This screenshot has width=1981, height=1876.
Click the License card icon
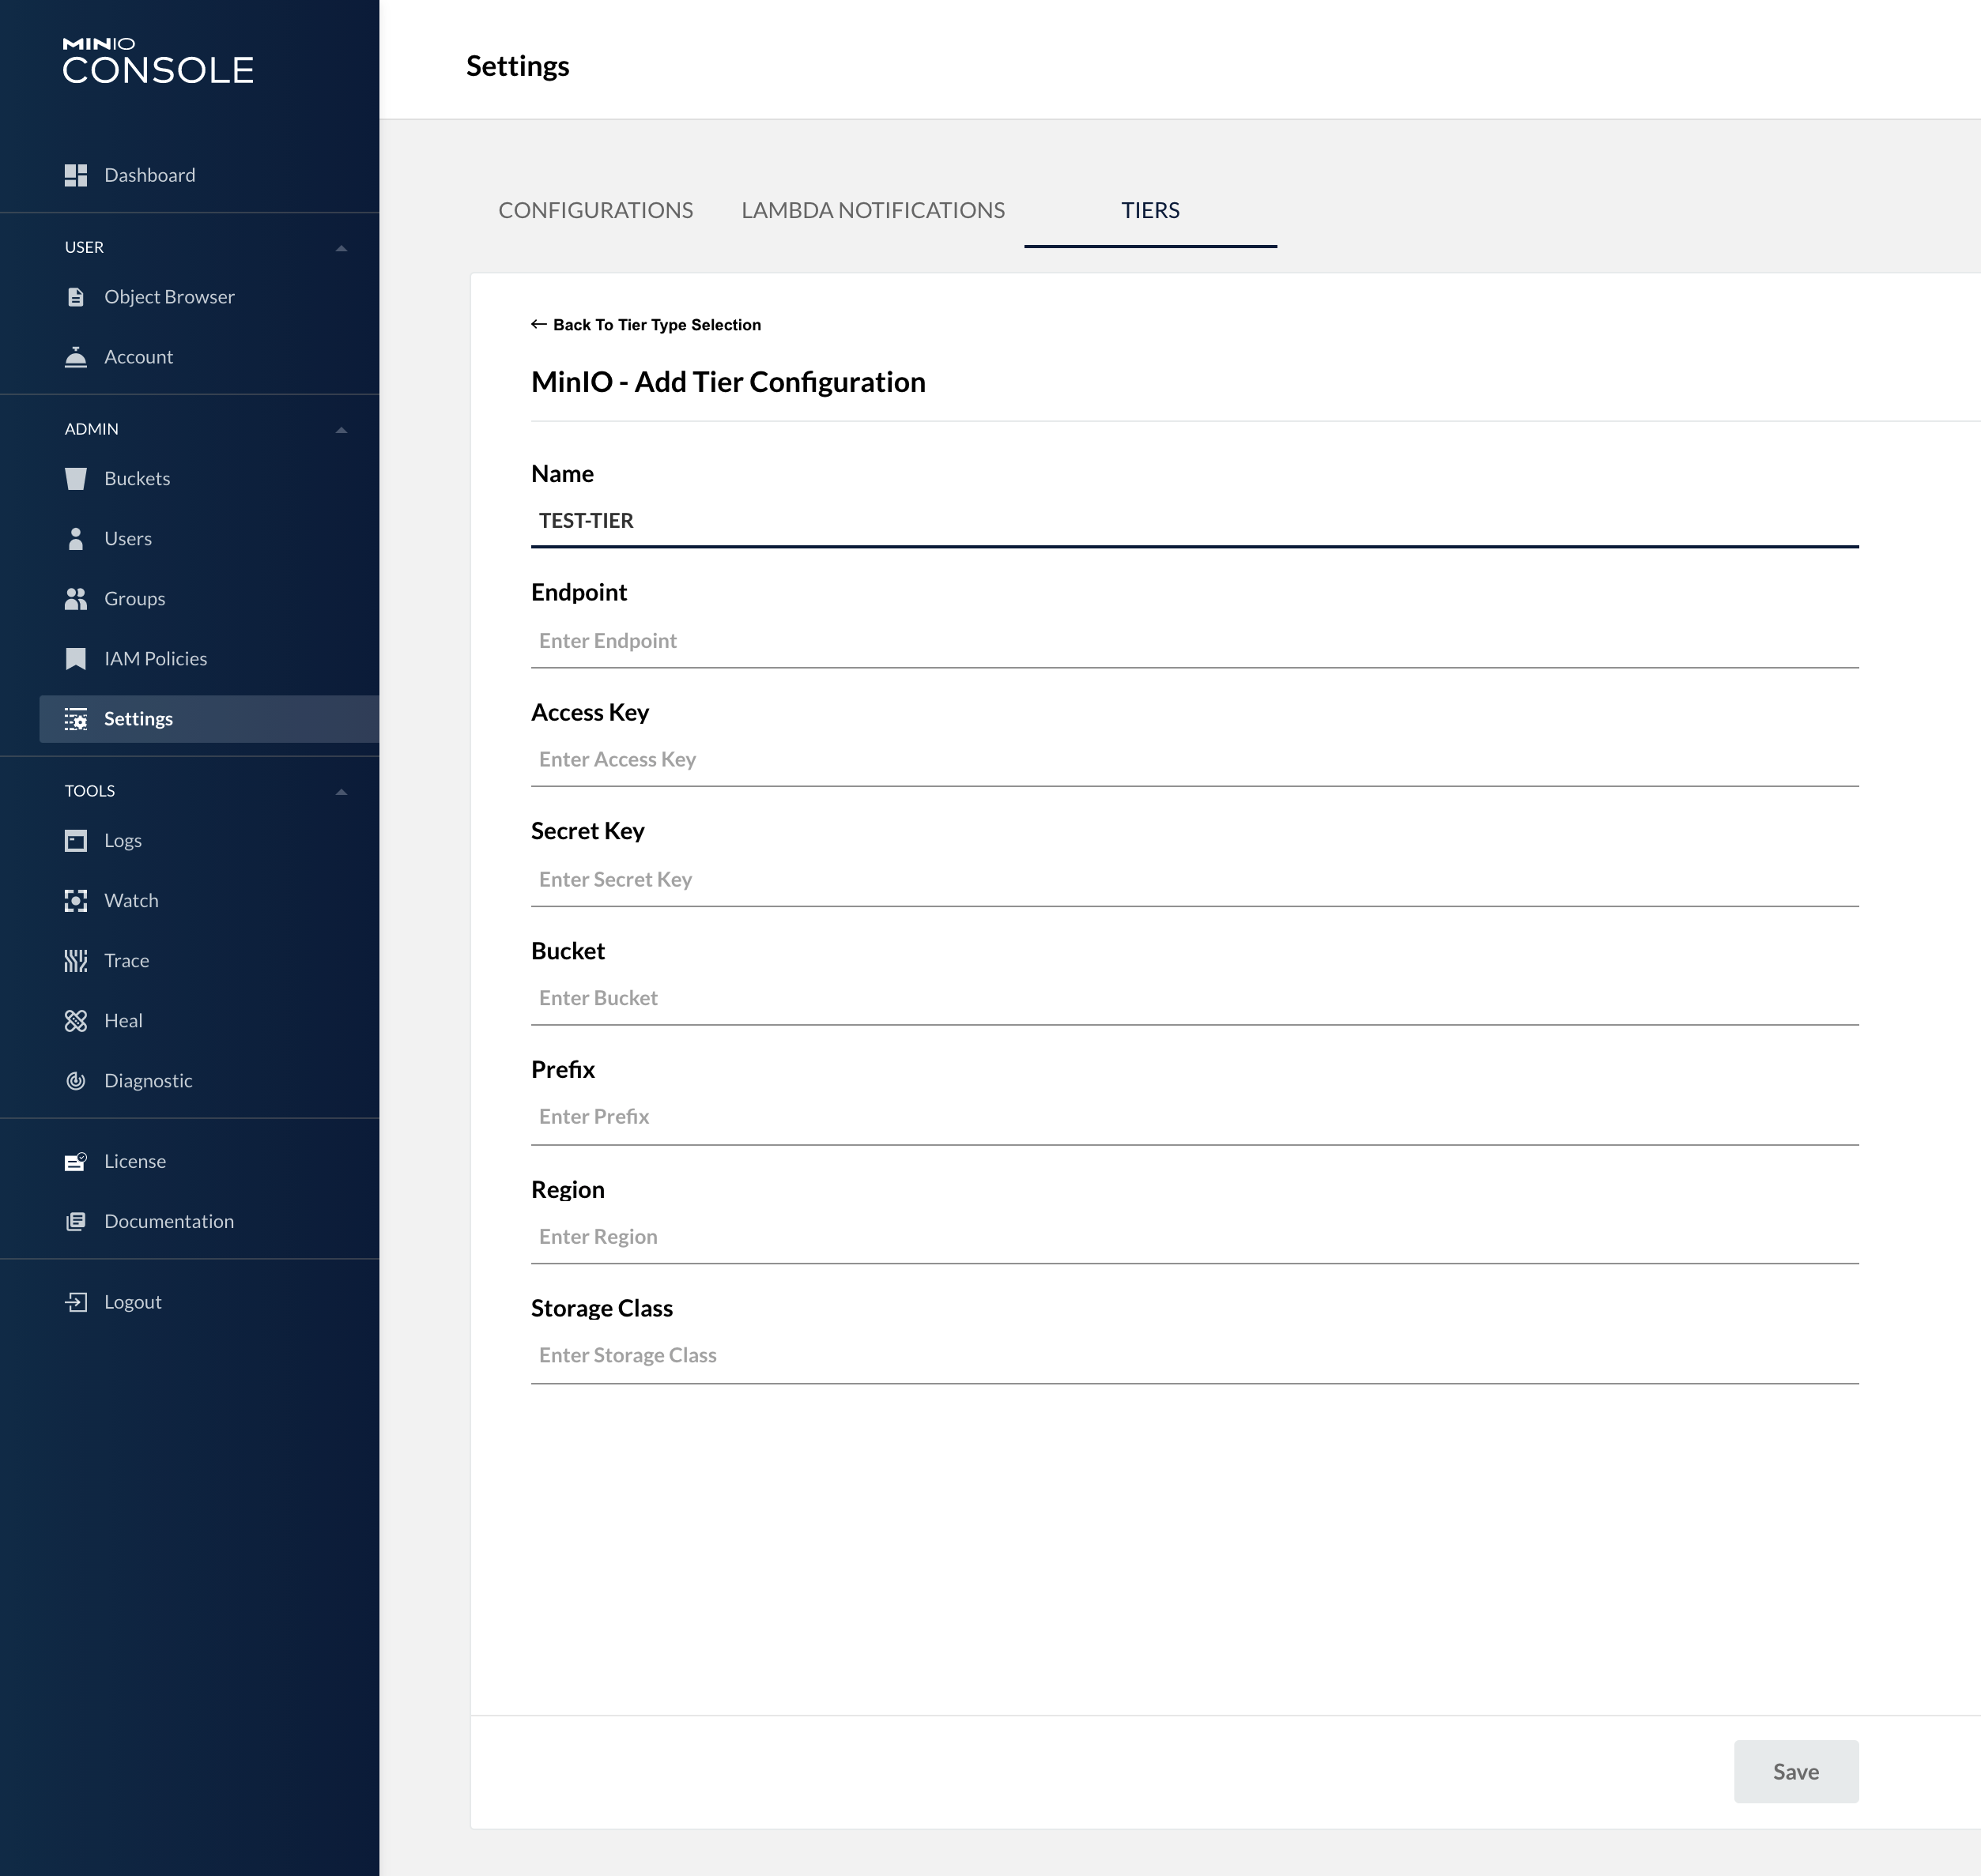tap(76, 1161)
